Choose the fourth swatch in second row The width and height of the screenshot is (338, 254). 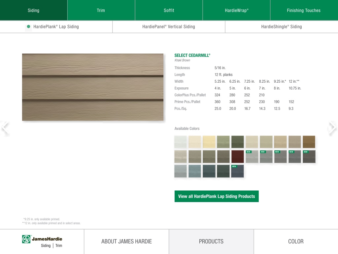point(223,156)
